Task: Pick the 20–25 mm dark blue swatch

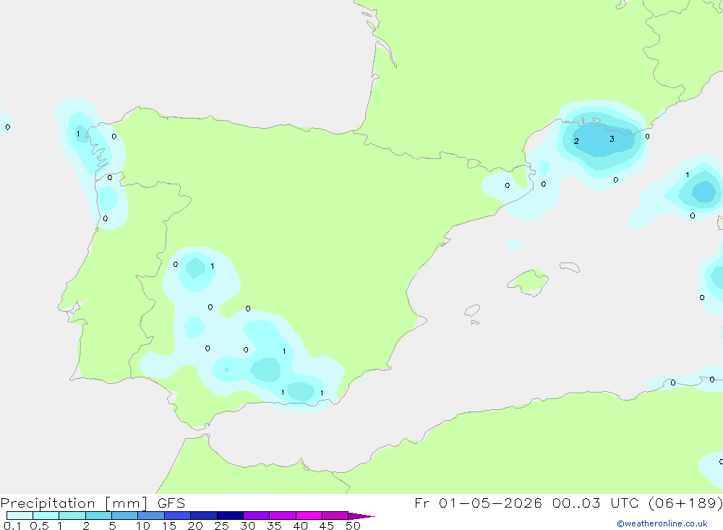Action: coord(203,516)
